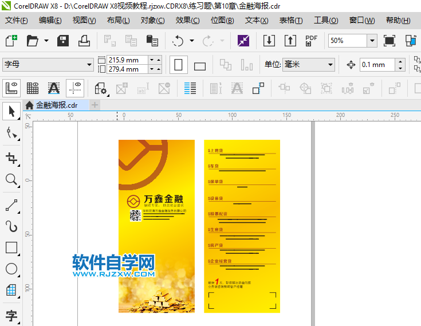Image resolution: width=421 pixels, height=326 pixels.
Task: Toggle rulers display button
Action: pos(11,88)
